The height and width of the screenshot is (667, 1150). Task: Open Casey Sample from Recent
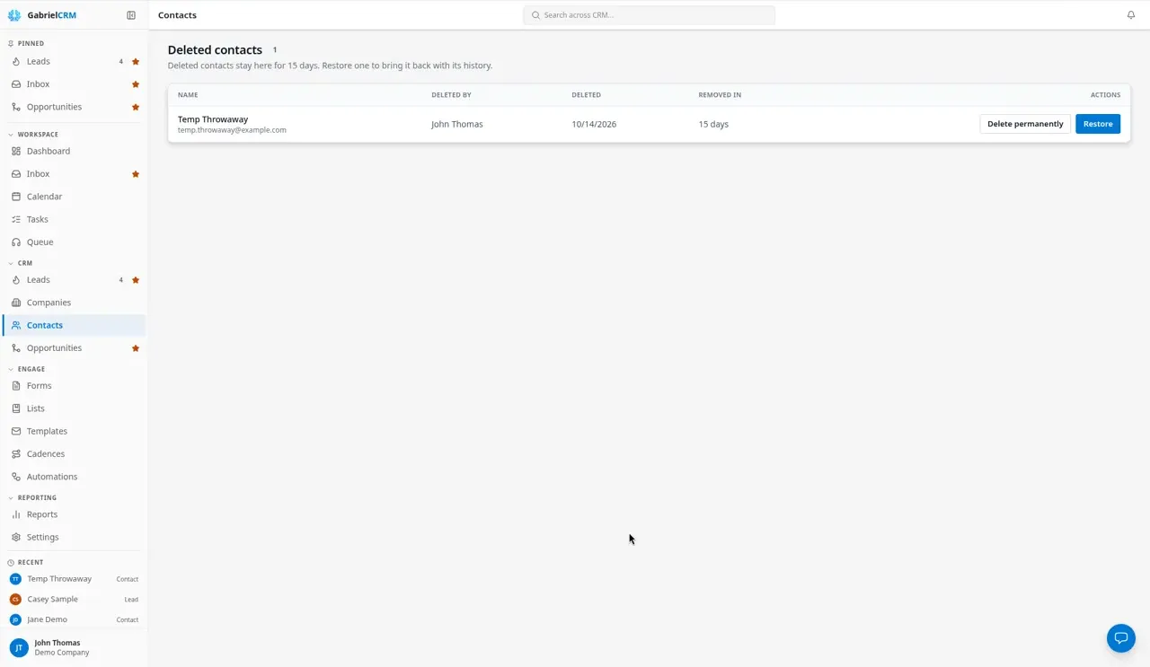click(x=74, y=600)
